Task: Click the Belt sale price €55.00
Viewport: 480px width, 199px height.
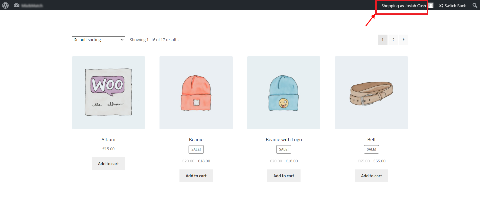Action: [x=379, y=161]
